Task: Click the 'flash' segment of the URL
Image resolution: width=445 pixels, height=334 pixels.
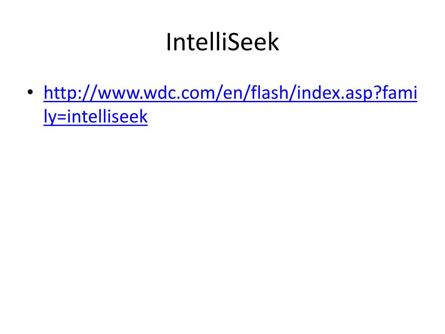Action: point(269,93)
